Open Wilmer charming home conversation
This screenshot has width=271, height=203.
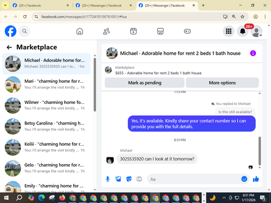[47, 106]
